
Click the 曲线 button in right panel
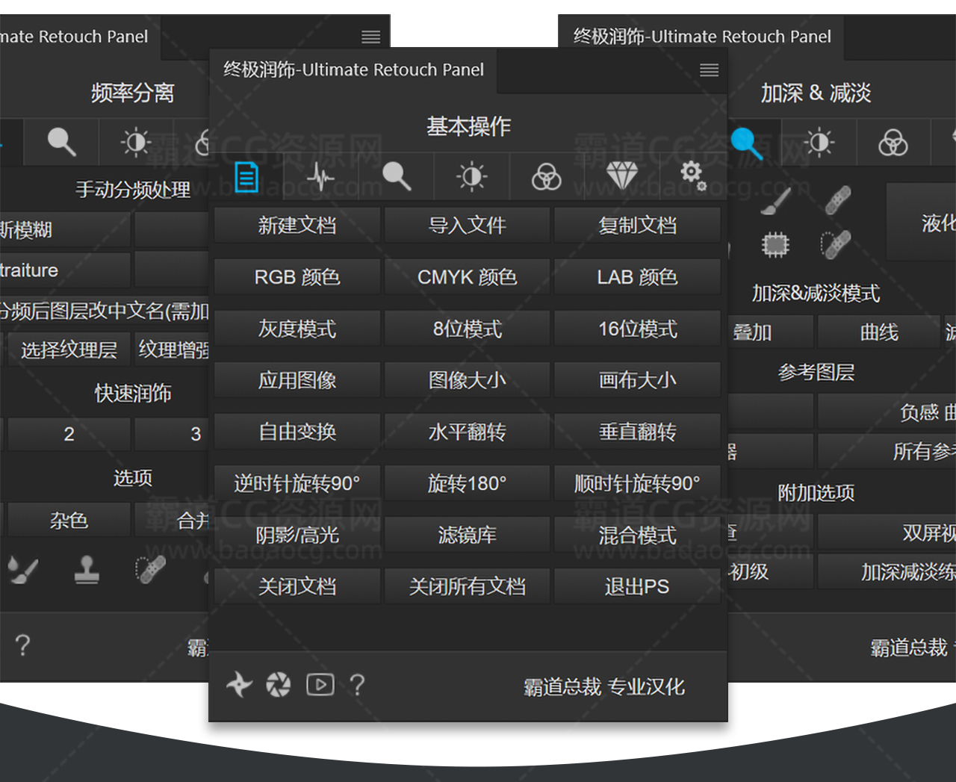pyautogui.click(x=879, y=332)
